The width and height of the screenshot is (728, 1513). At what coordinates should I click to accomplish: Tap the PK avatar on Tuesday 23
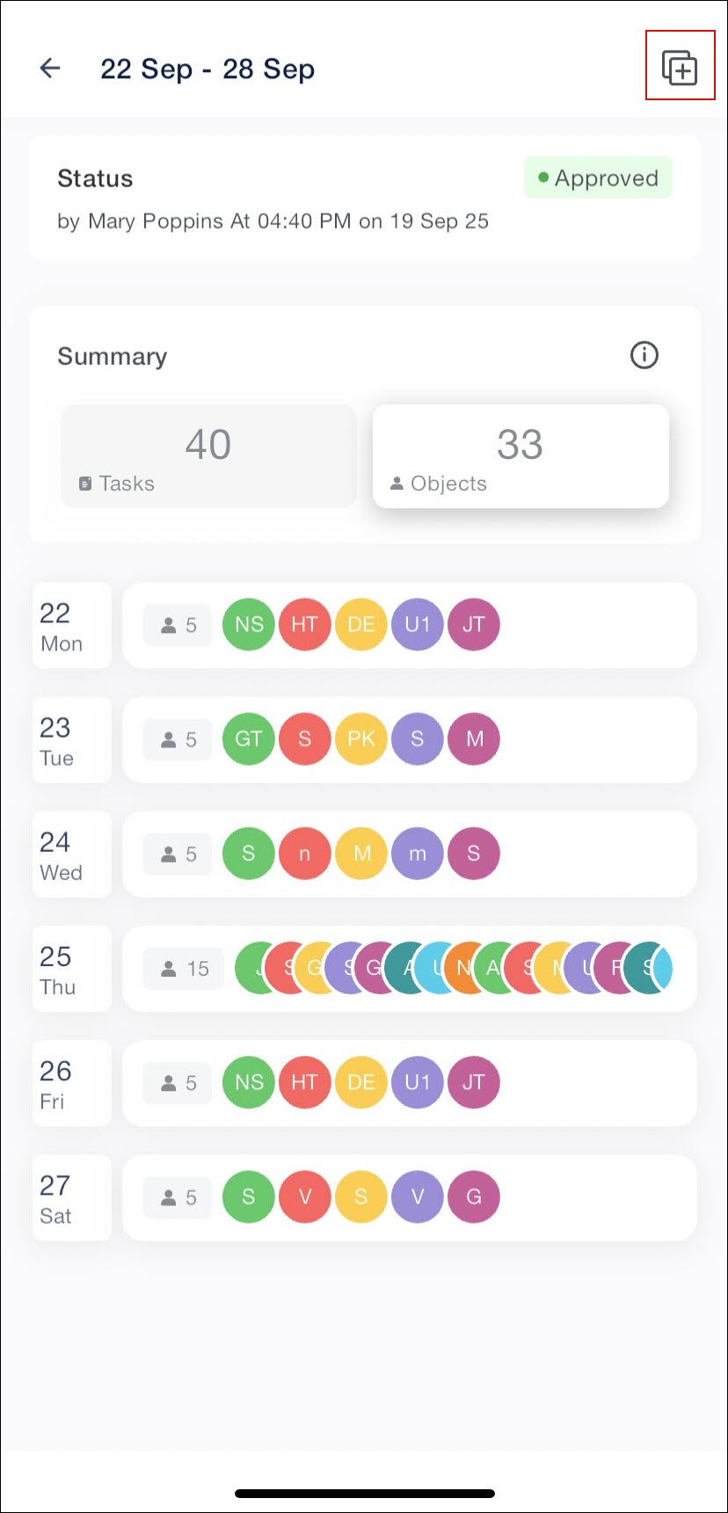361,739
